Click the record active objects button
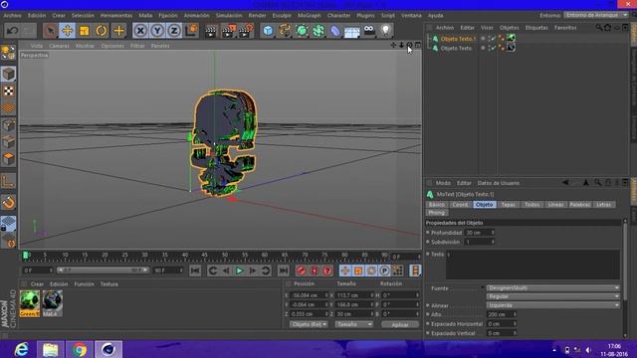Screen dimensions: 637x358 pos(301,270)
